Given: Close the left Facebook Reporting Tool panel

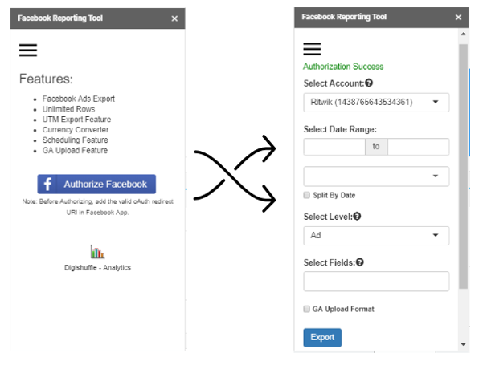Looking at the screenshot, I should tap(174, 19).
